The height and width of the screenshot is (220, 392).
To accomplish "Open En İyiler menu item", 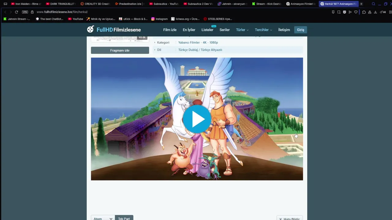I will click(189, 30).
